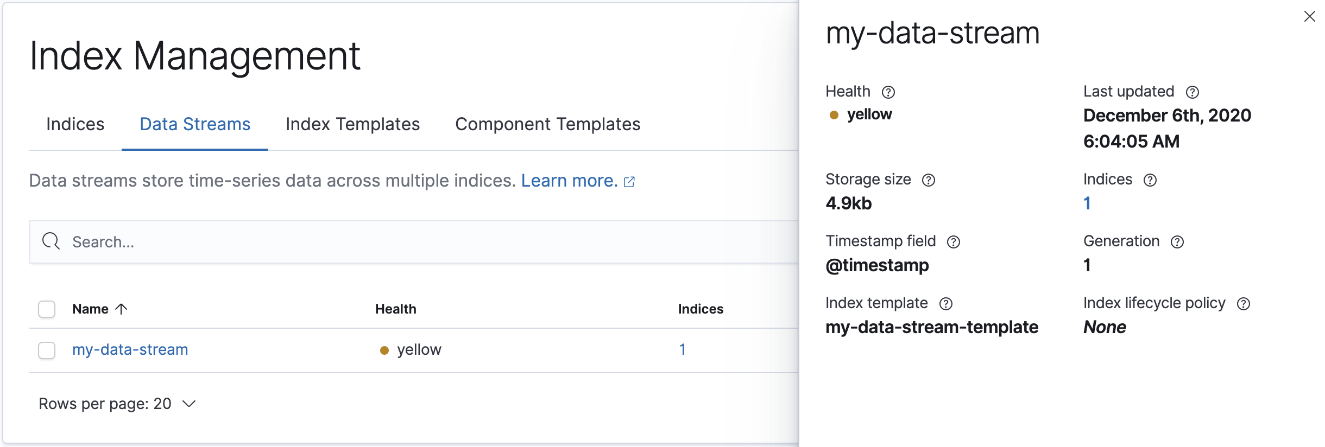Close the my-data-stream details flyout
1325x447 pixels.
[1309, 17]
